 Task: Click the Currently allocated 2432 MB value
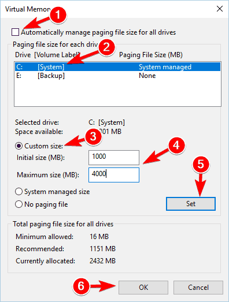tap(102, 261)
